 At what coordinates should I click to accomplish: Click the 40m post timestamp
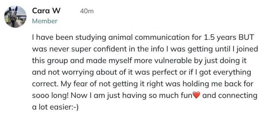pos(87,11)
